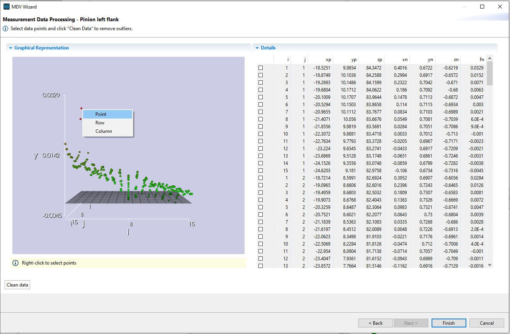The image size is (510, 334).
Task: Check the first row of column j=2
Action: point(261,178)
